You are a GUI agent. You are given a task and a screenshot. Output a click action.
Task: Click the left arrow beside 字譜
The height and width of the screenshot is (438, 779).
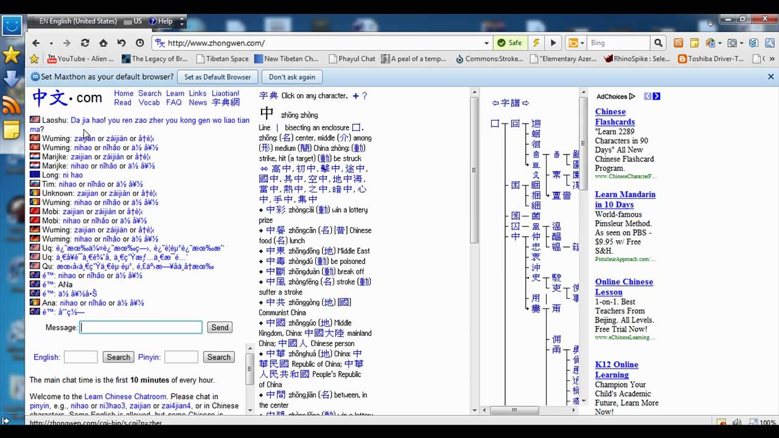click(x=495, y=103)
